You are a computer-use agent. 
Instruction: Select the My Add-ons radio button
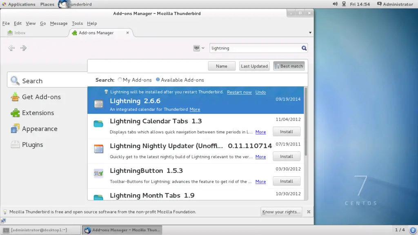[120, 80]
